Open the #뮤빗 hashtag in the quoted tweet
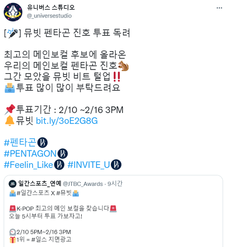 tap(64, 193)
